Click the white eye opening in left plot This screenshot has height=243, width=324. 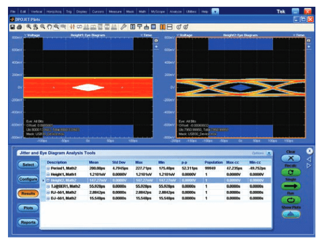point(88,87)
